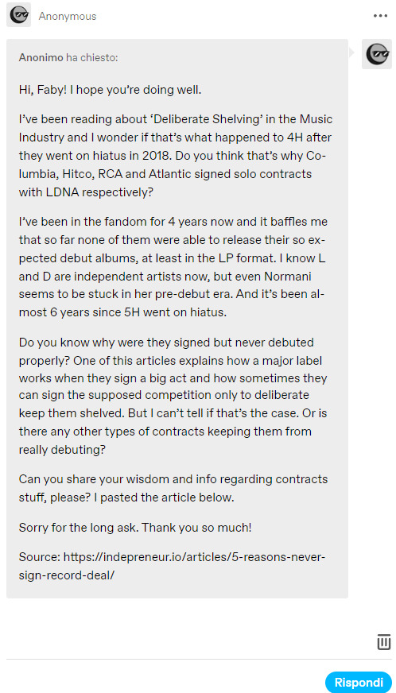The image size is (396, 693).
Task: Click the paragraph starting 'Do you know why'
Action: pyautogui.click(x=173, y=397)
